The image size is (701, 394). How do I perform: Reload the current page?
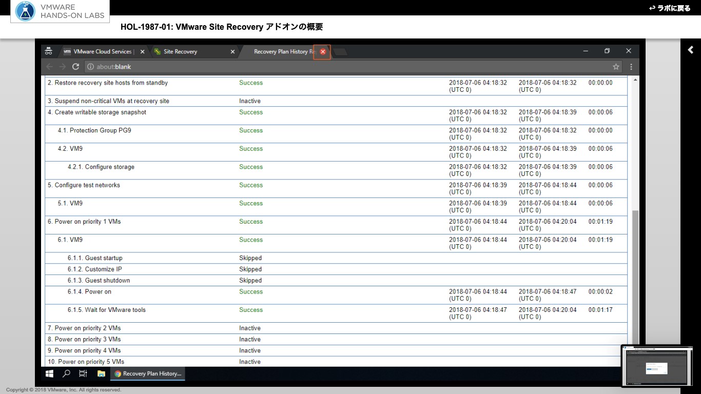[75, 67]
